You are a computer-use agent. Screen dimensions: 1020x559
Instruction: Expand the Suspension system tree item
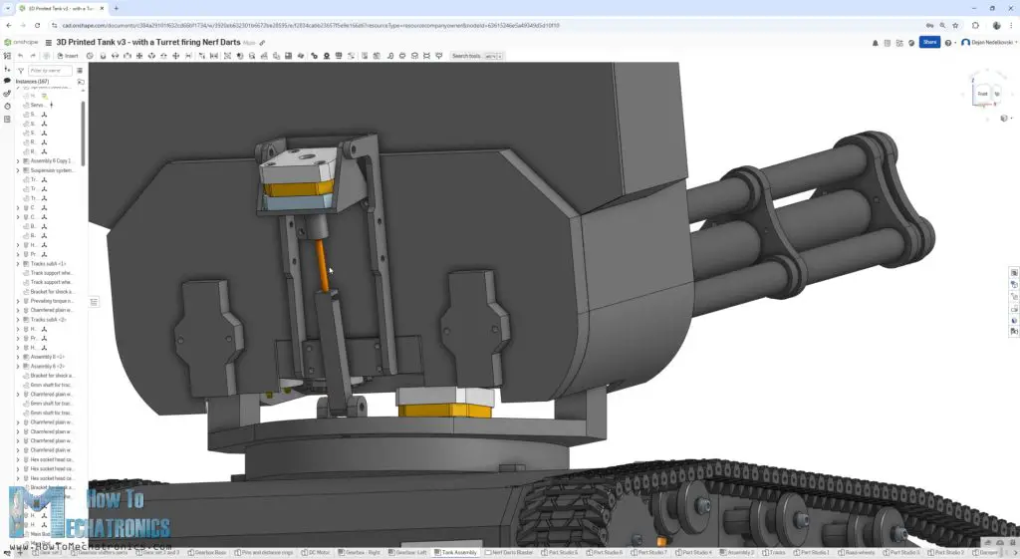tap(18, 170)
